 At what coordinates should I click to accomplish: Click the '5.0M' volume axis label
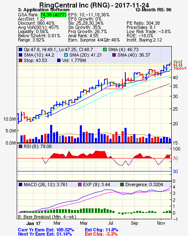[x=10, y=131]
